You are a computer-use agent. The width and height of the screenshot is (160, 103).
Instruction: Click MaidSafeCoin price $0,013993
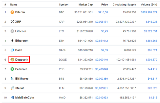tap(101, 98)
